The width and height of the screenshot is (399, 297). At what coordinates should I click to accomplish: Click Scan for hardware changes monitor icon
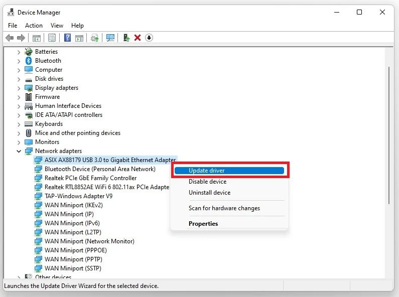110,38
